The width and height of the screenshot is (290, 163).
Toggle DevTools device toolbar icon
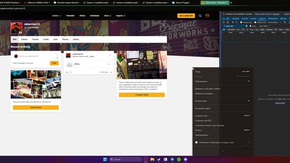point(227,19)
